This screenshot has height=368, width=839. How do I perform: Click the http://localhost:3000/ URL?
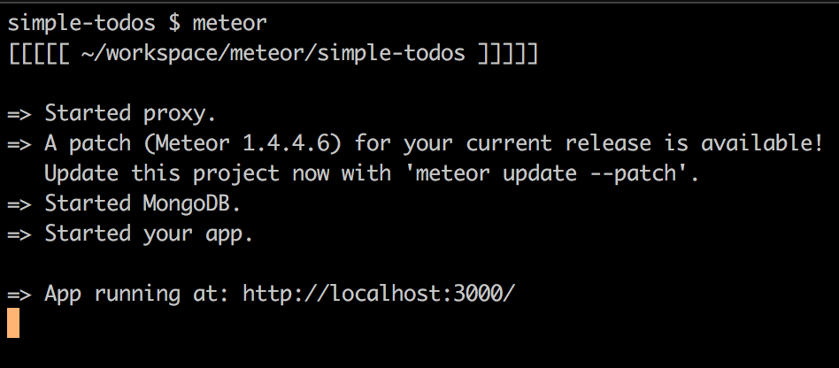[x=377, y=294]
